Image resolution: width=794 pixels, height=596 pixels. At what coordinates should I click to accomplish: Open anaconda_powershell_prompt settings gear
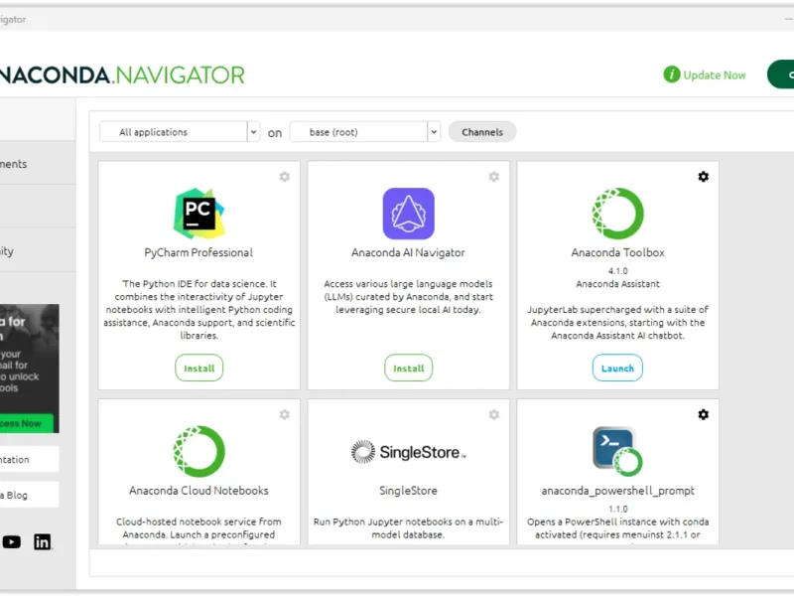(x=704, y=414)
